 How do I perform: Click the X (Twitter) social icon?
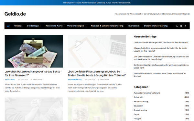click(x=185, y=26)
